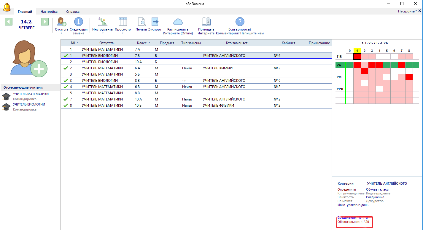Image resolution: width=423 pixels, height=230 pixels.
Task: Select the УЧИТЕЛЬ МАТЕМАТИКИ 8 В row
Action: [x=196, y=93]
